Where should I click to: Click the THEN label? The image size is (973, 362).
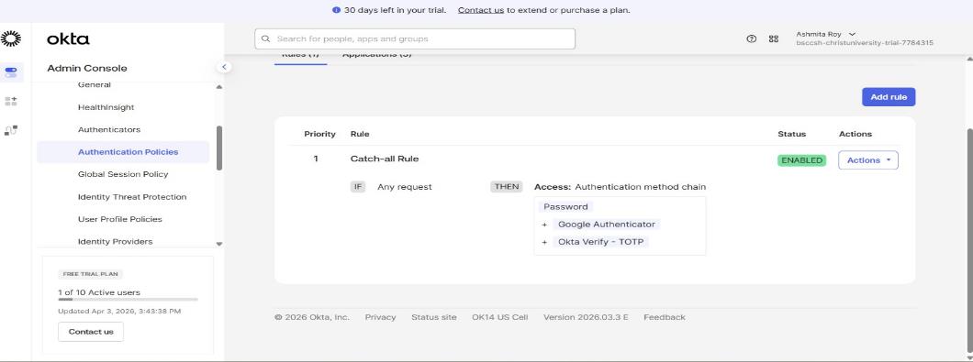click(507, 187)
